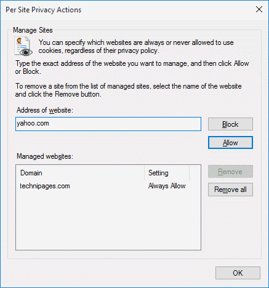Click the Address of website label
This screenshot has width=269, height=288.
[x=45, y=110]
